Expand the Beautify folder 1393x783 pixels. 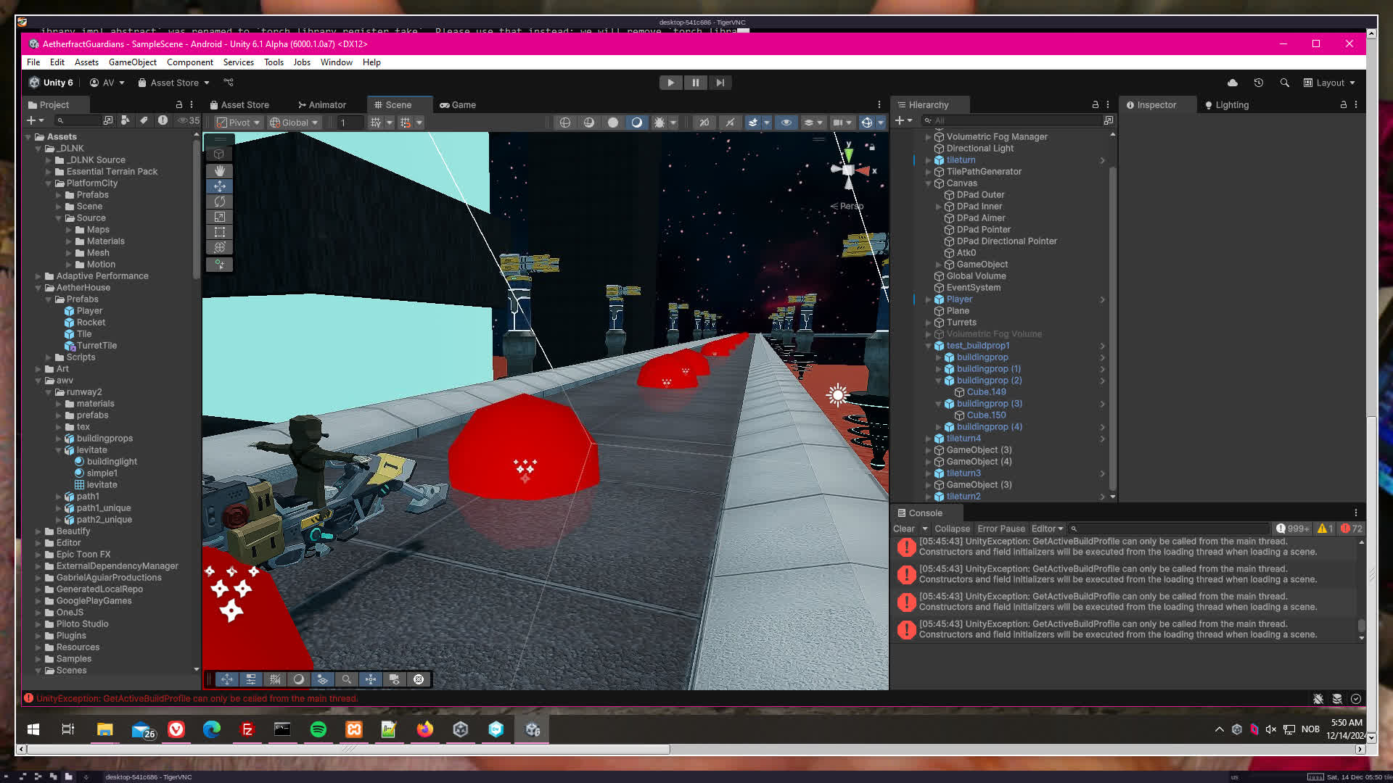click(x=38, y=531)
